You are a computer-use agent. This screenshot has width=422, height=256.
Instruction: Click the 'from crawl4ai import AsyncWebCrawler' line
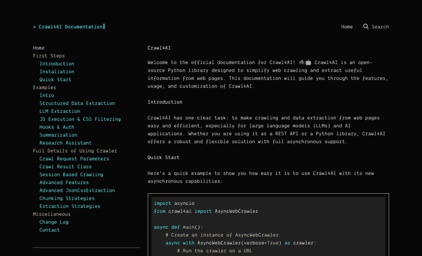[x=206, y=211]
